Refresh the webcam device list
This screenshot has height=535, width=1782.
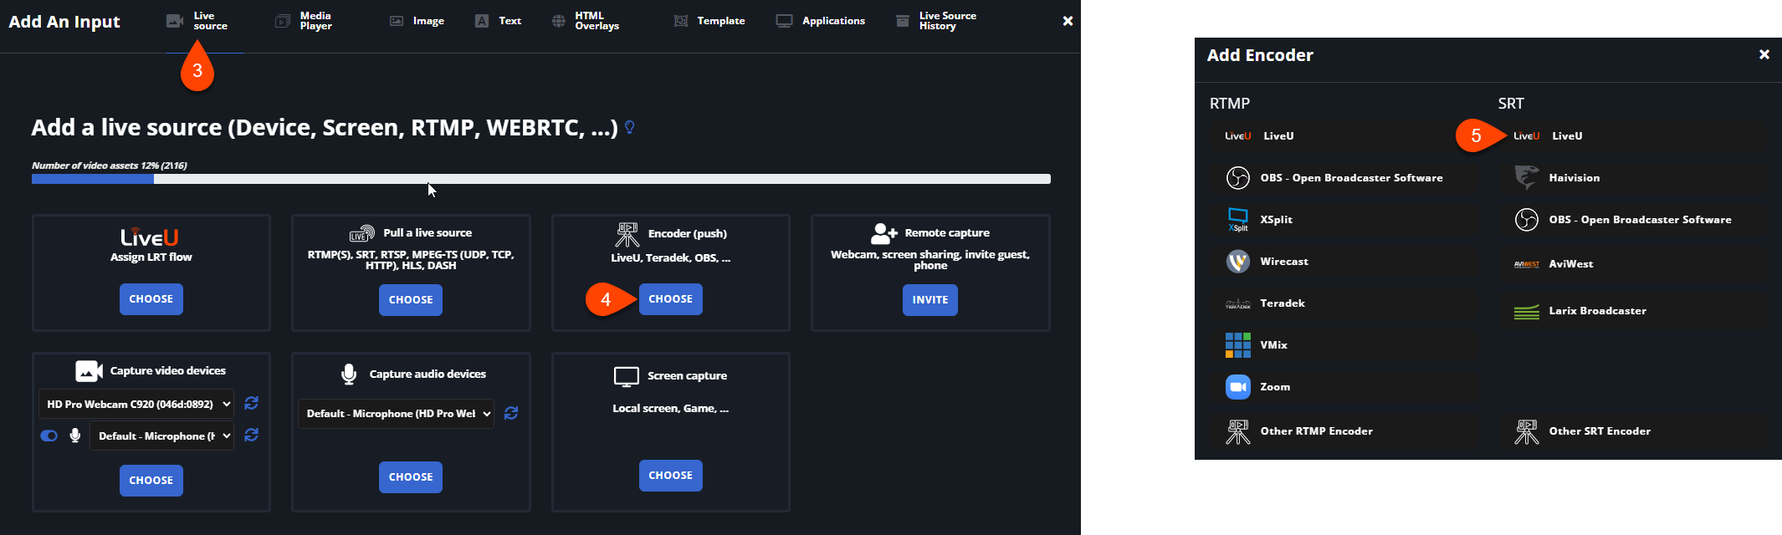(x=251, y=404)
